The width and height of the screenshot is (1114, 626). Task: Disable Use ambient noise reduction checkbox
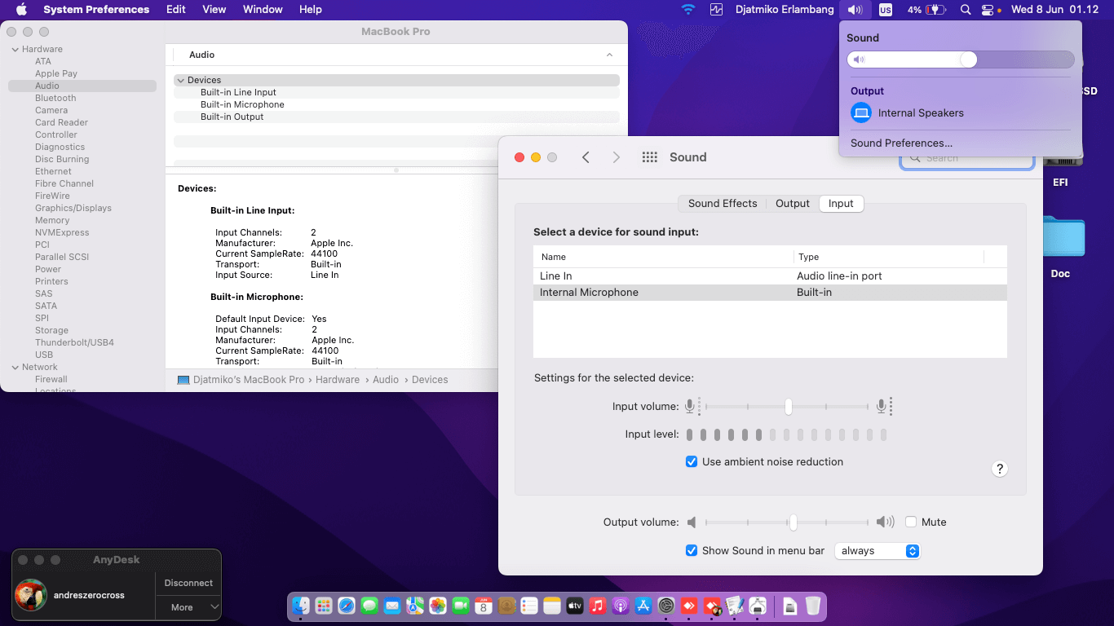tap(692, 461)
